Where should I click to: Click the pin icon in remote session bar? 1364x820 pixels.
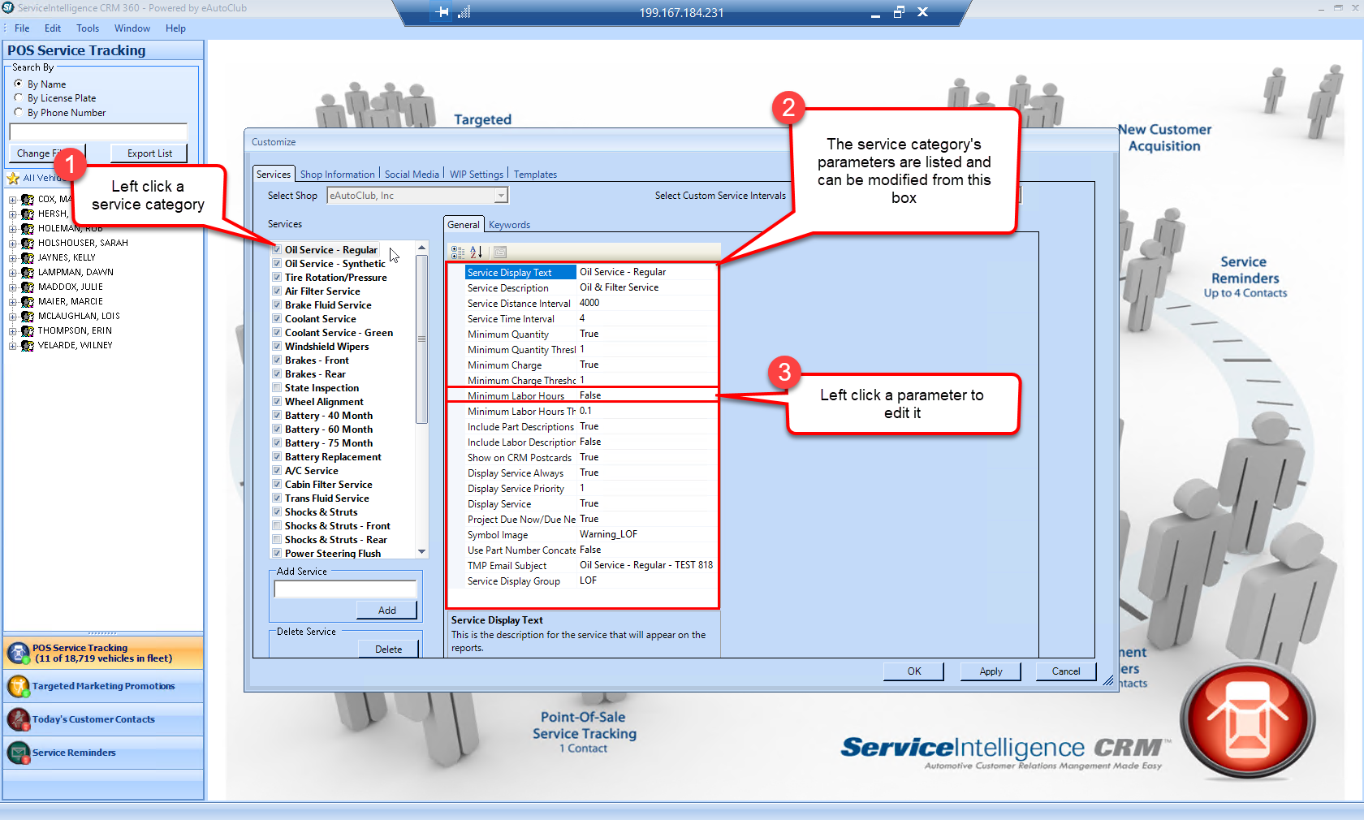[x=442, y=12]
